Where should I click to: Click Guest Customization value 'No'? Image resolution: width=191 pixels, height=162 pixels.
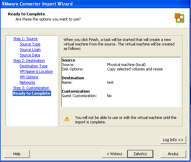(109, 96)
